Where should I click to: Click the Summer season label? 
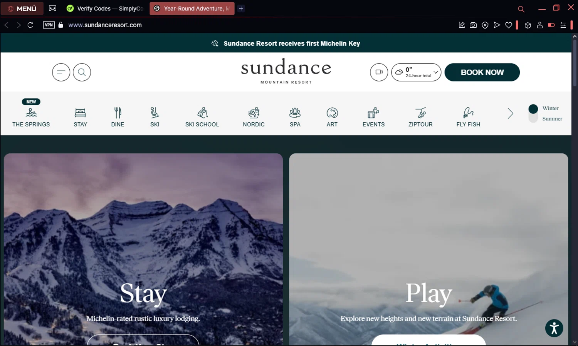[x=552, y=119]
